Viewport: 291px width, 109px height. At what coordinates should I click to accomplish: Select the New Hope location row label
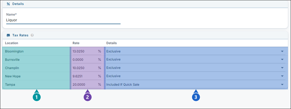point(13,76)
